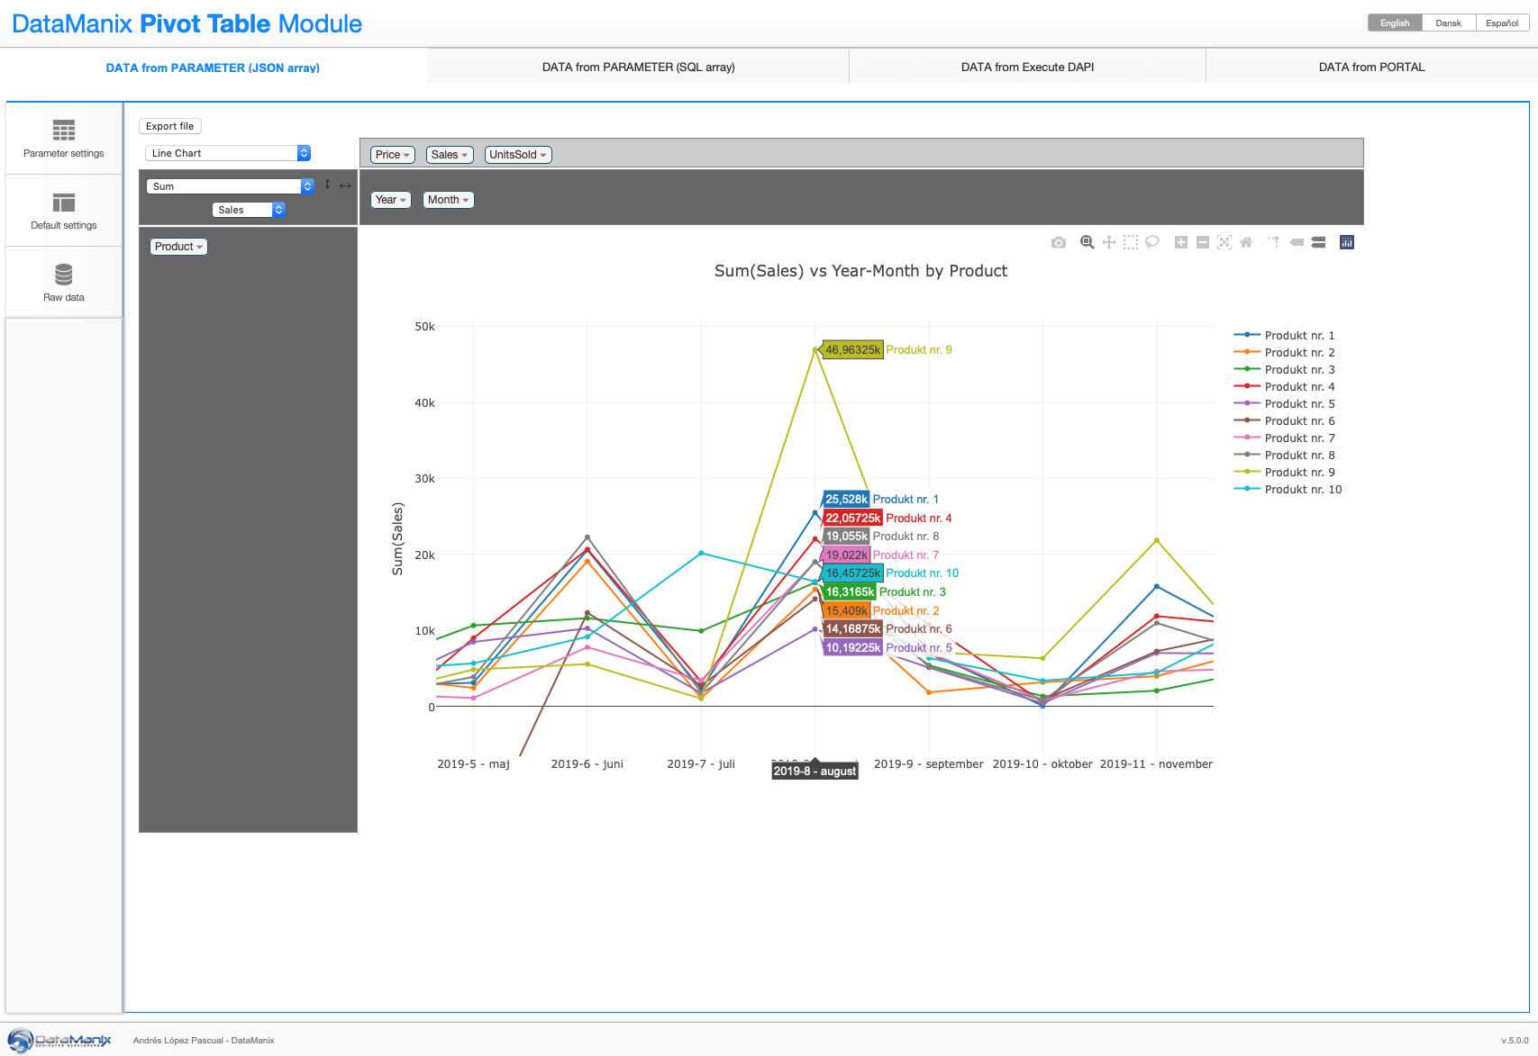Click the Autoscale chart icon
Screen dimensions: 1538x1056
pyautogui.click(x=1224, y=242)
